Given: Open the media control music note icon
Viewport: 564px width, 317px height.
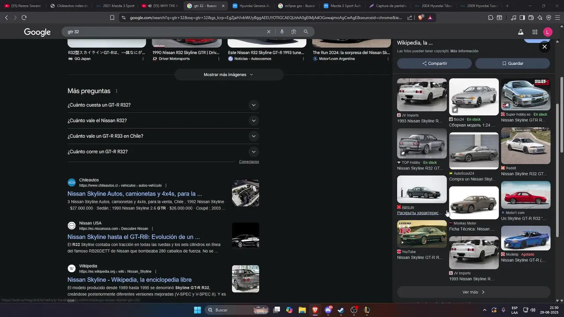Looking at the screenshot, I should (x=513, y=18).
